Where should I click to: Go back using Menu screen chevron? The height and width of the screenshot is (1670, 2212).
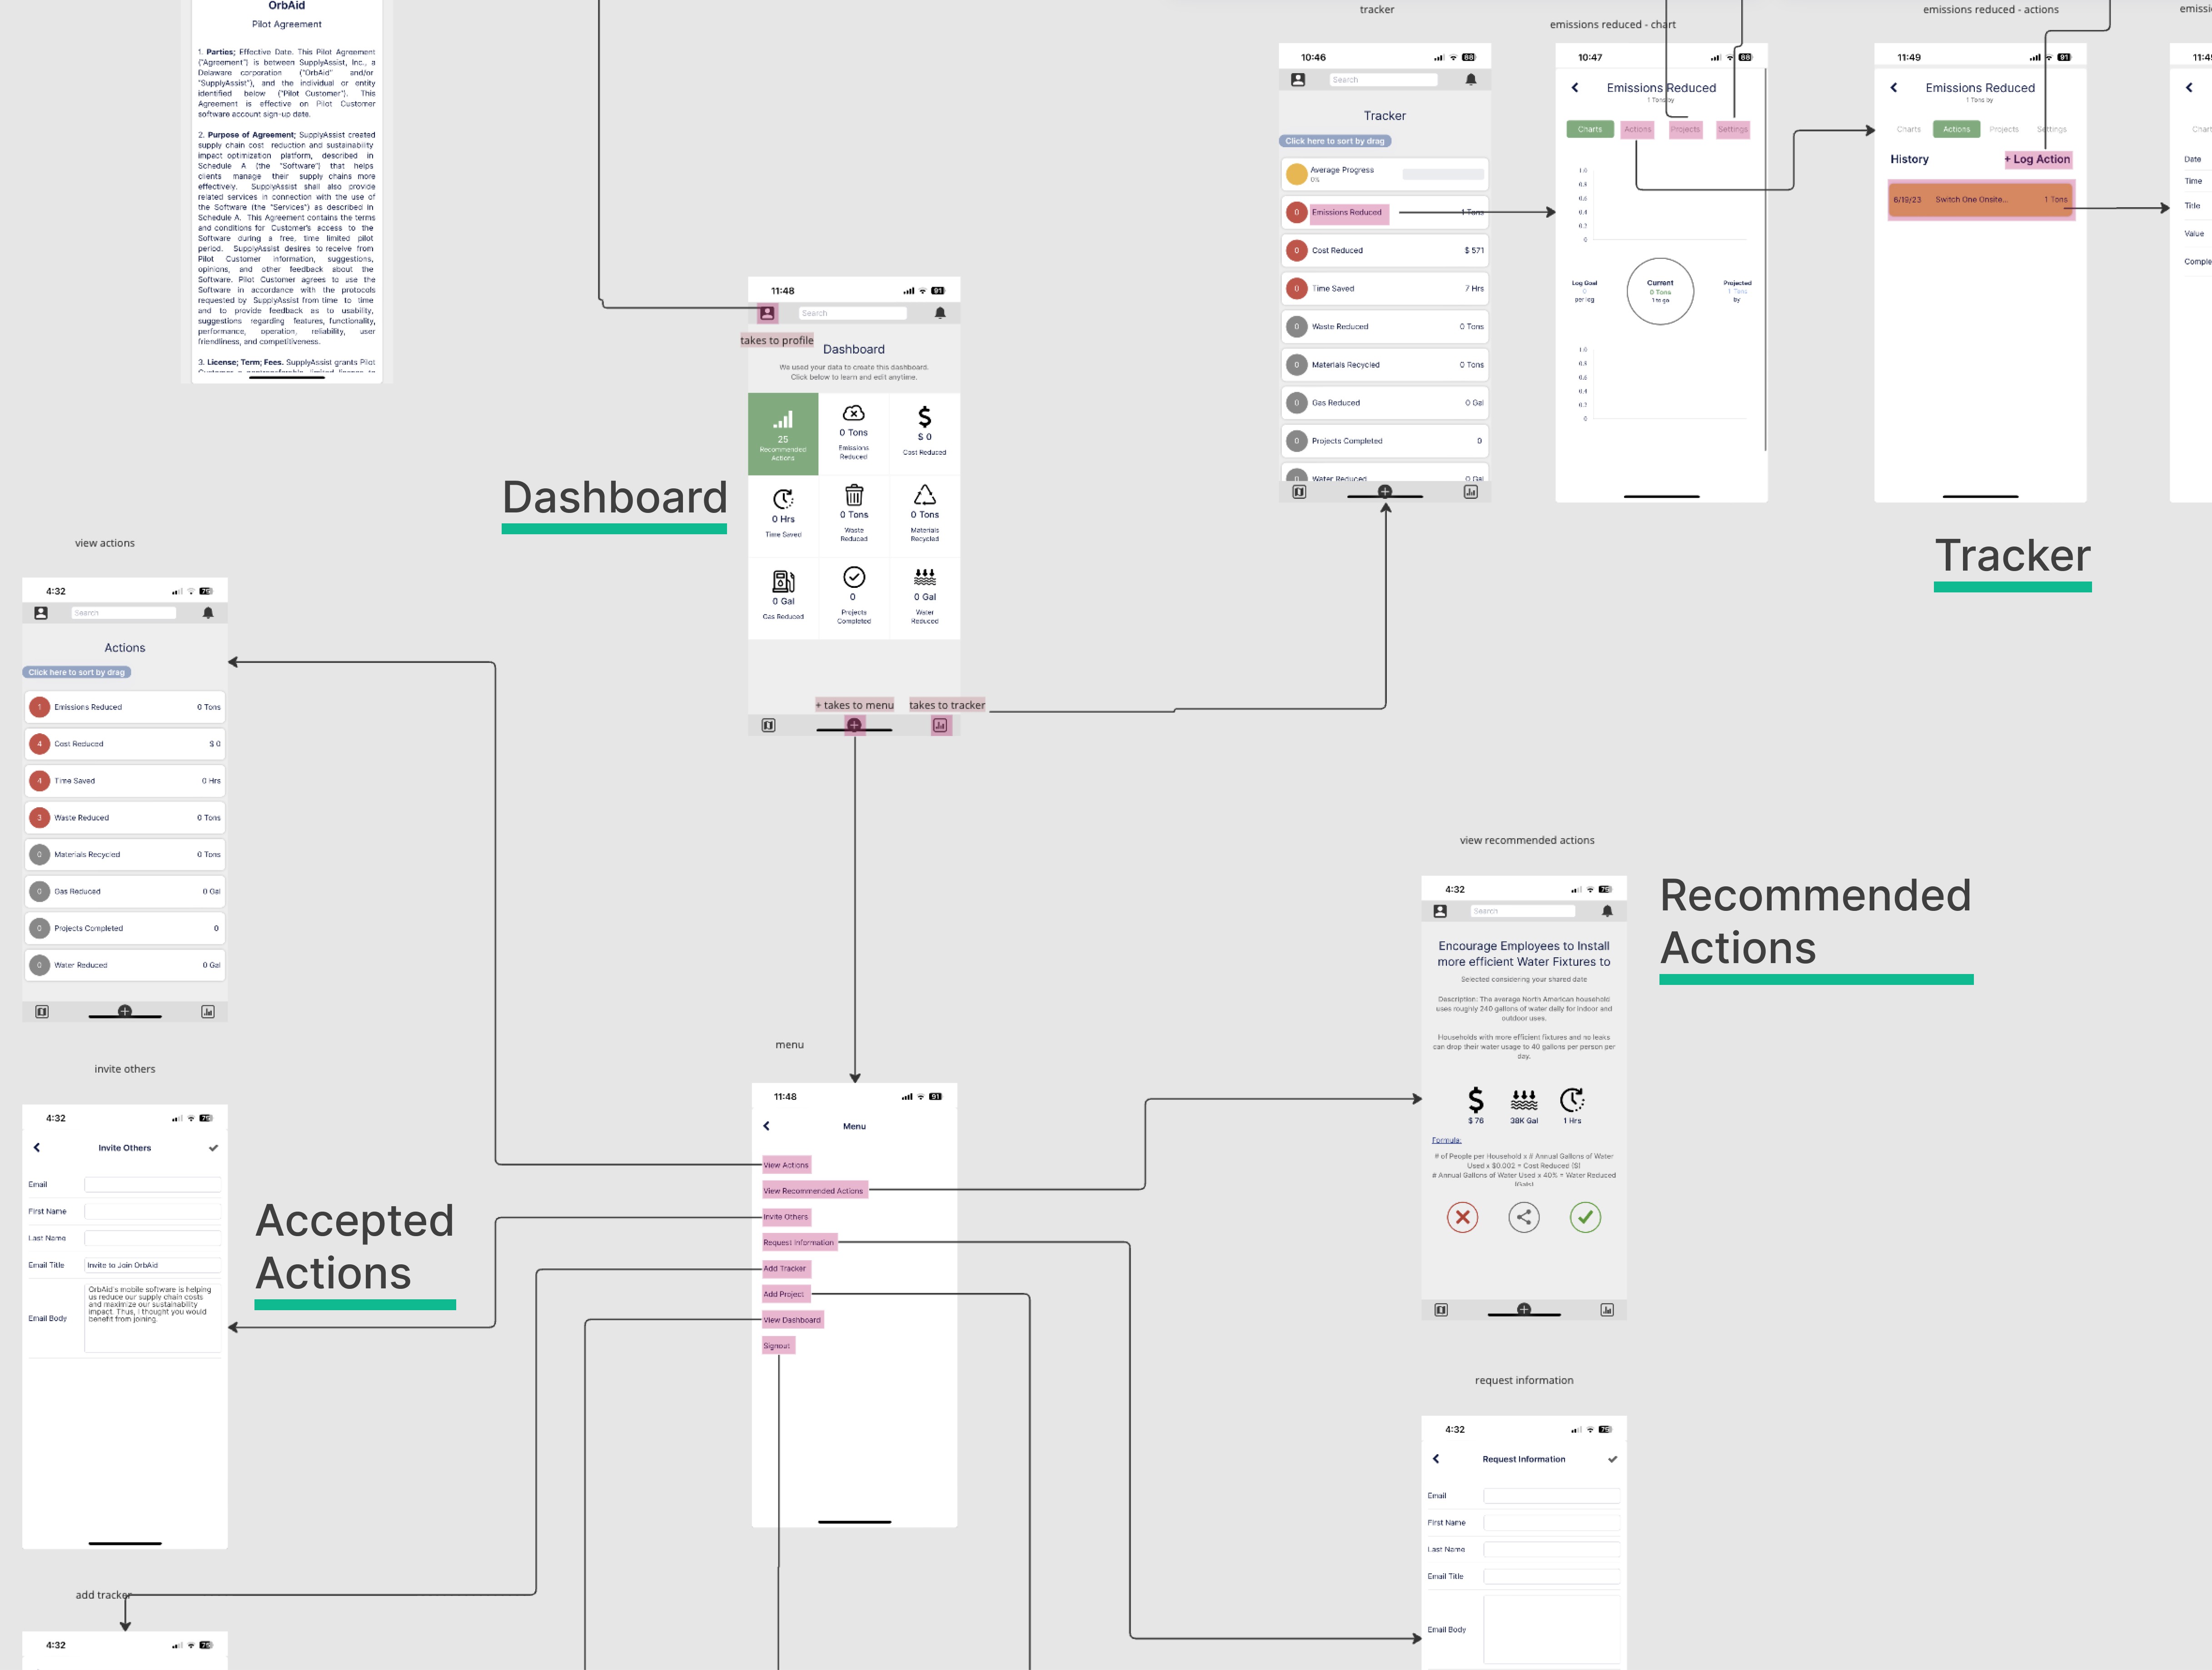pyautogui.click(x=767, y=1126)
